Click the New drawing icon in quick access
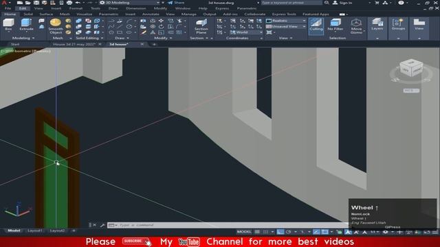The image size is (440, 247). [20, 3]
